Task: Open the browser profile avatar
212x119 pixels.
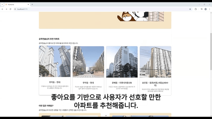Action: point(205,9)
